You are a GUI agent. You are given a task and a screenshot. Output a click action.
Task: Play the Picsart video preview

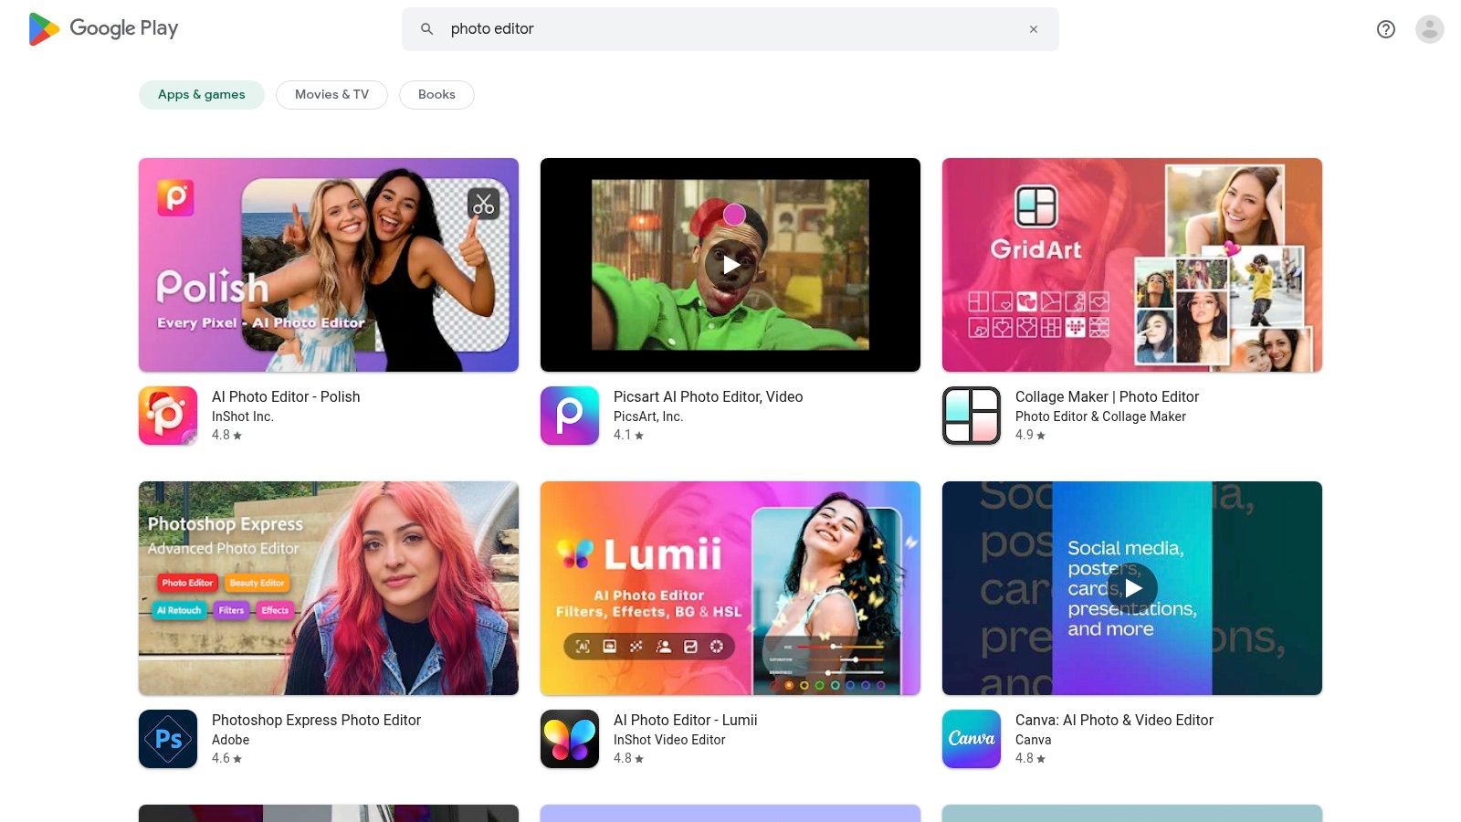[x=730, y=265]
